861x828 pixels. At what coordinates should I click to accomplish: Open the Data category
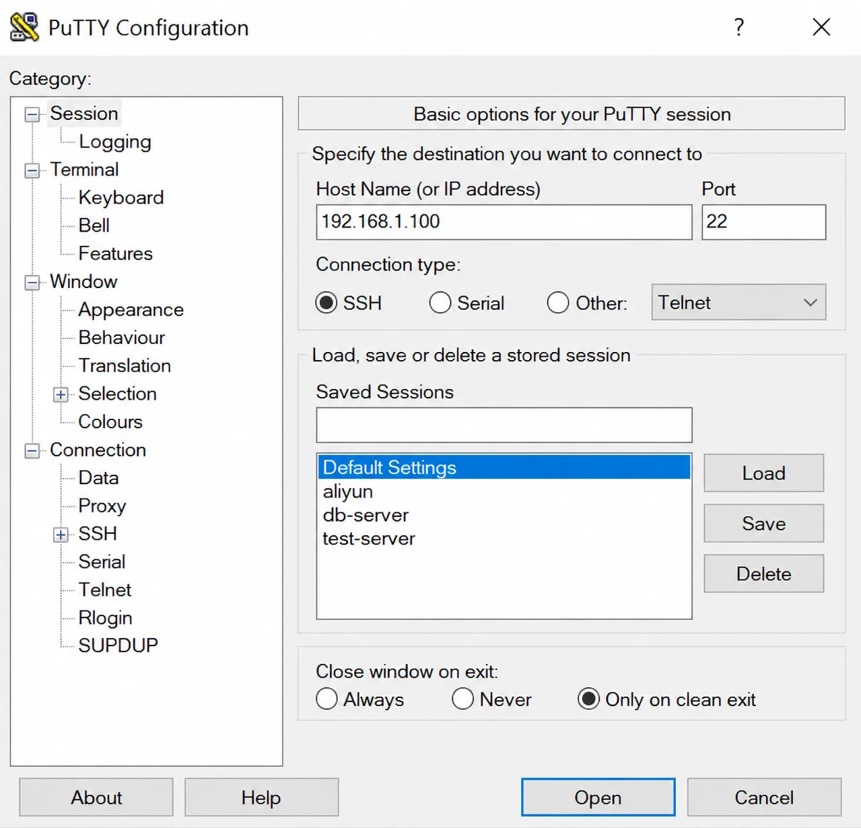point(99,478)
